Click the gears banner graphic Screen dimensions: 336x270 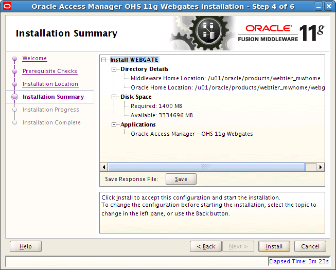point(204,33)
